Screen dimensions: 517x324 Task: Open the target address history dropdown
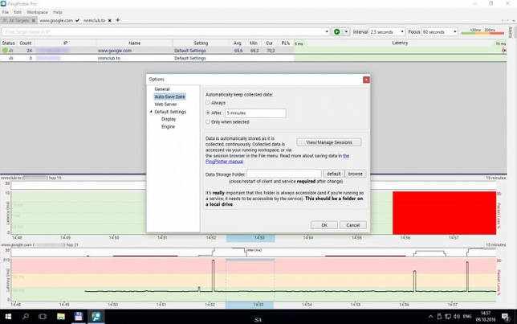pyautogui.click(x=327, y=31)
